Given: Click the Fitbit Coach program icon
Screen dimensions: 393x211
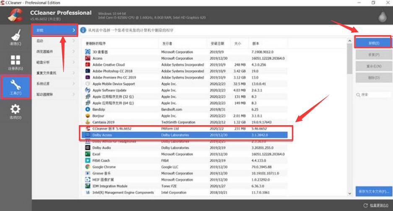Looking at the screenshot, I should (x=88, y=160).
